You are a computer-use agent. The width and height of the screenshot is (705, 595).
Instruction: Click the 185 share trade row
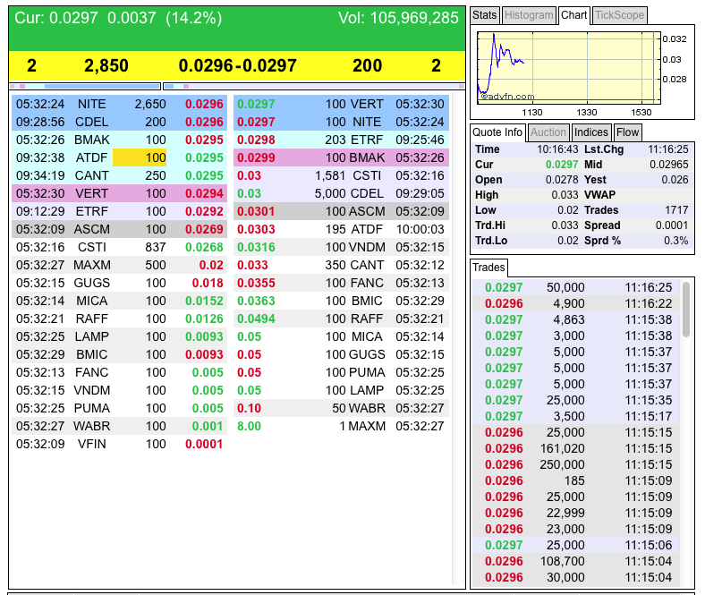[575, 480]
